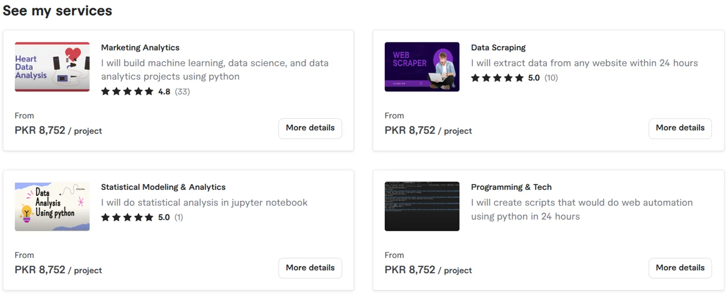Click More details for Marketing Analytics
The width and height of the screenshot is (728, 302).
(310, 128)
